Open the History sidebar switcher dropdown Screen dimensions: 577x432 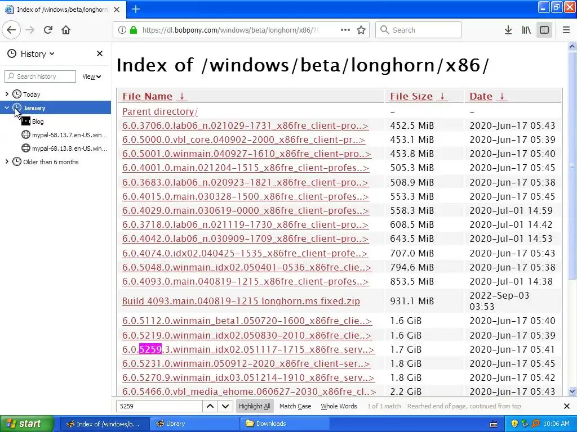point(32,54)
